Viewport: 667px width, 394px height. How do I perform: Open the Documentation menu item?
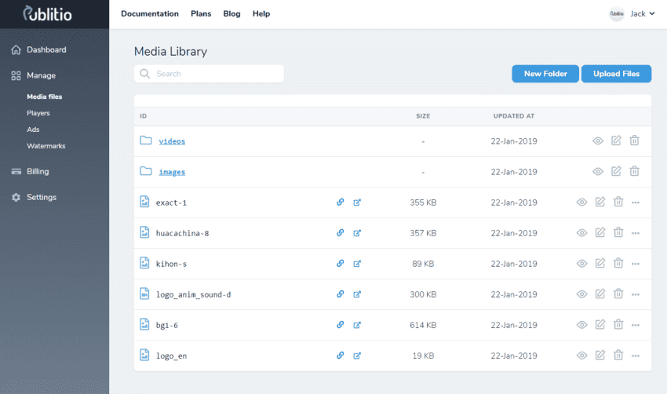pos(150,13)
